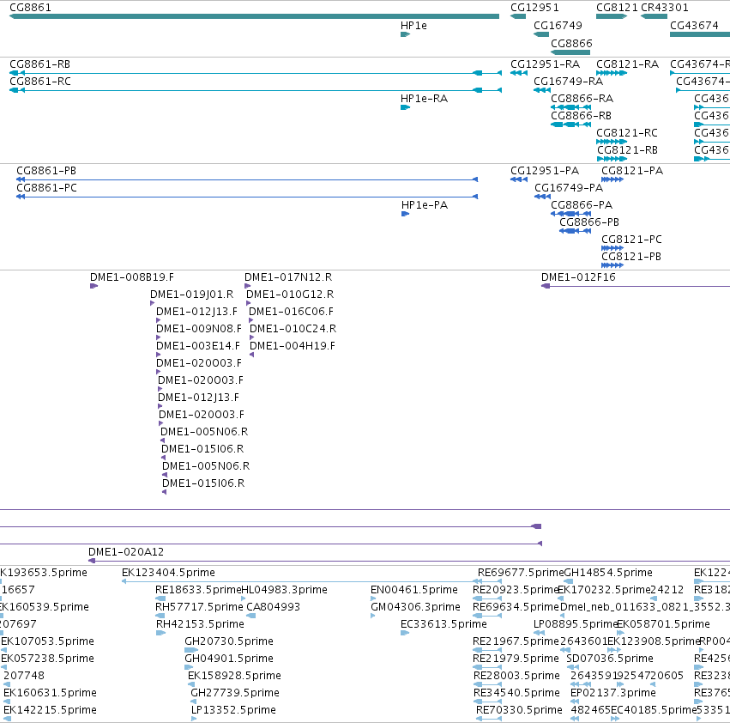Viewport: 730px width, 723px height.
Task: Click the DME1-008B19.F BAC end label
Action: [x=132, y=277]
